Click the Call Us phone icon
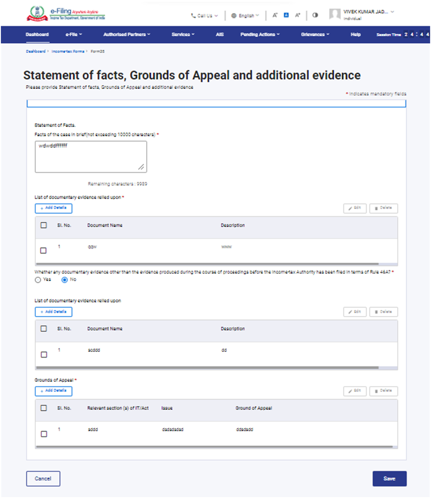The image size is (431, 498). click(193, 15)
